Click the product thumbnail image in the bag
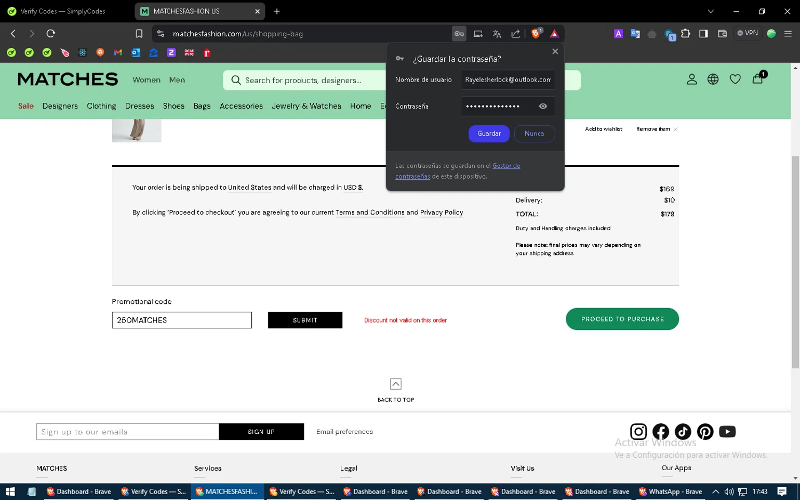 pos(137,131)
